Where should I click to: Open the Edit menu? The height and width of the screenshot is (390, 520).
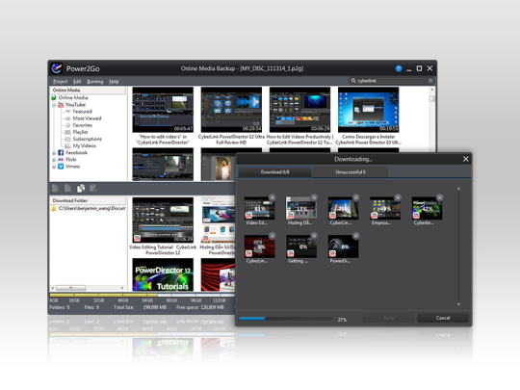pyautogui.click(x=77, y=82)
